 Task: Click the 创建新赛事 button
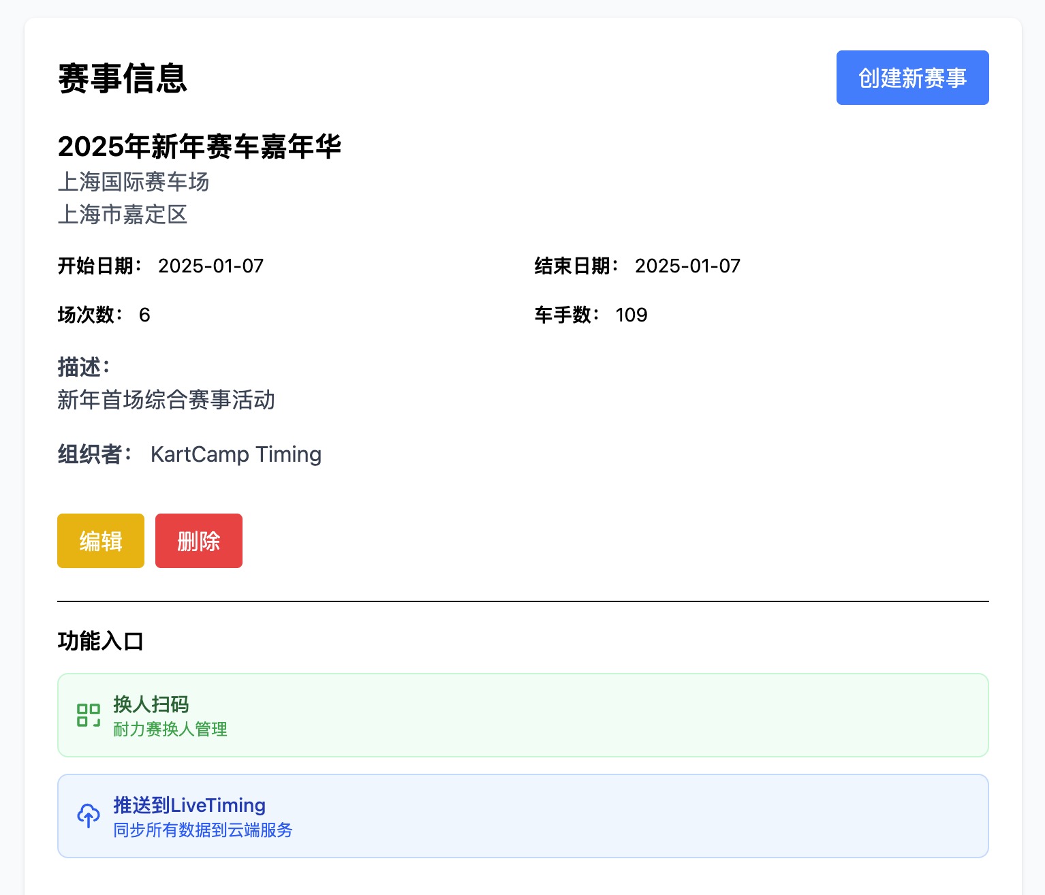pyautogui.click(x=912, y=78)
